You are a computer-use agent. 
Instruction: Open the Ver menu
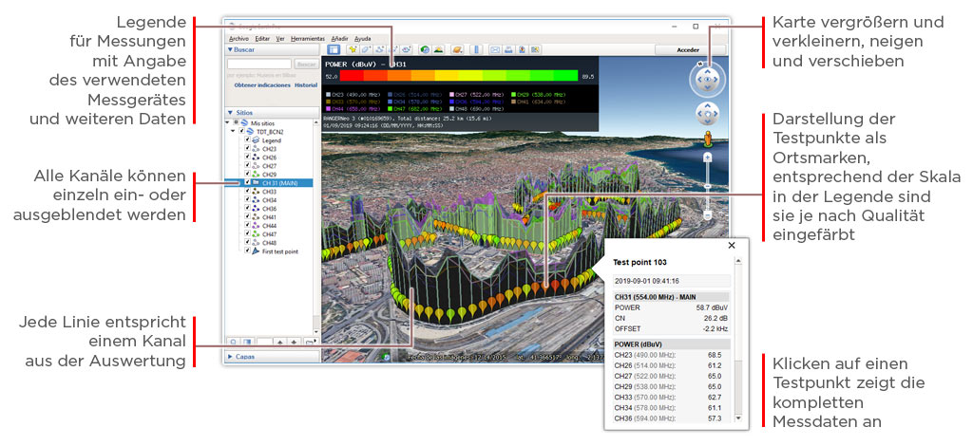280,38
